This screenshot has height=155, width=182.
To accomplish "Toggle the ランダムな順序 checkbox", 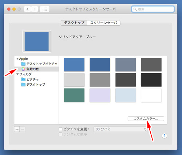I will tap(60, 134).
